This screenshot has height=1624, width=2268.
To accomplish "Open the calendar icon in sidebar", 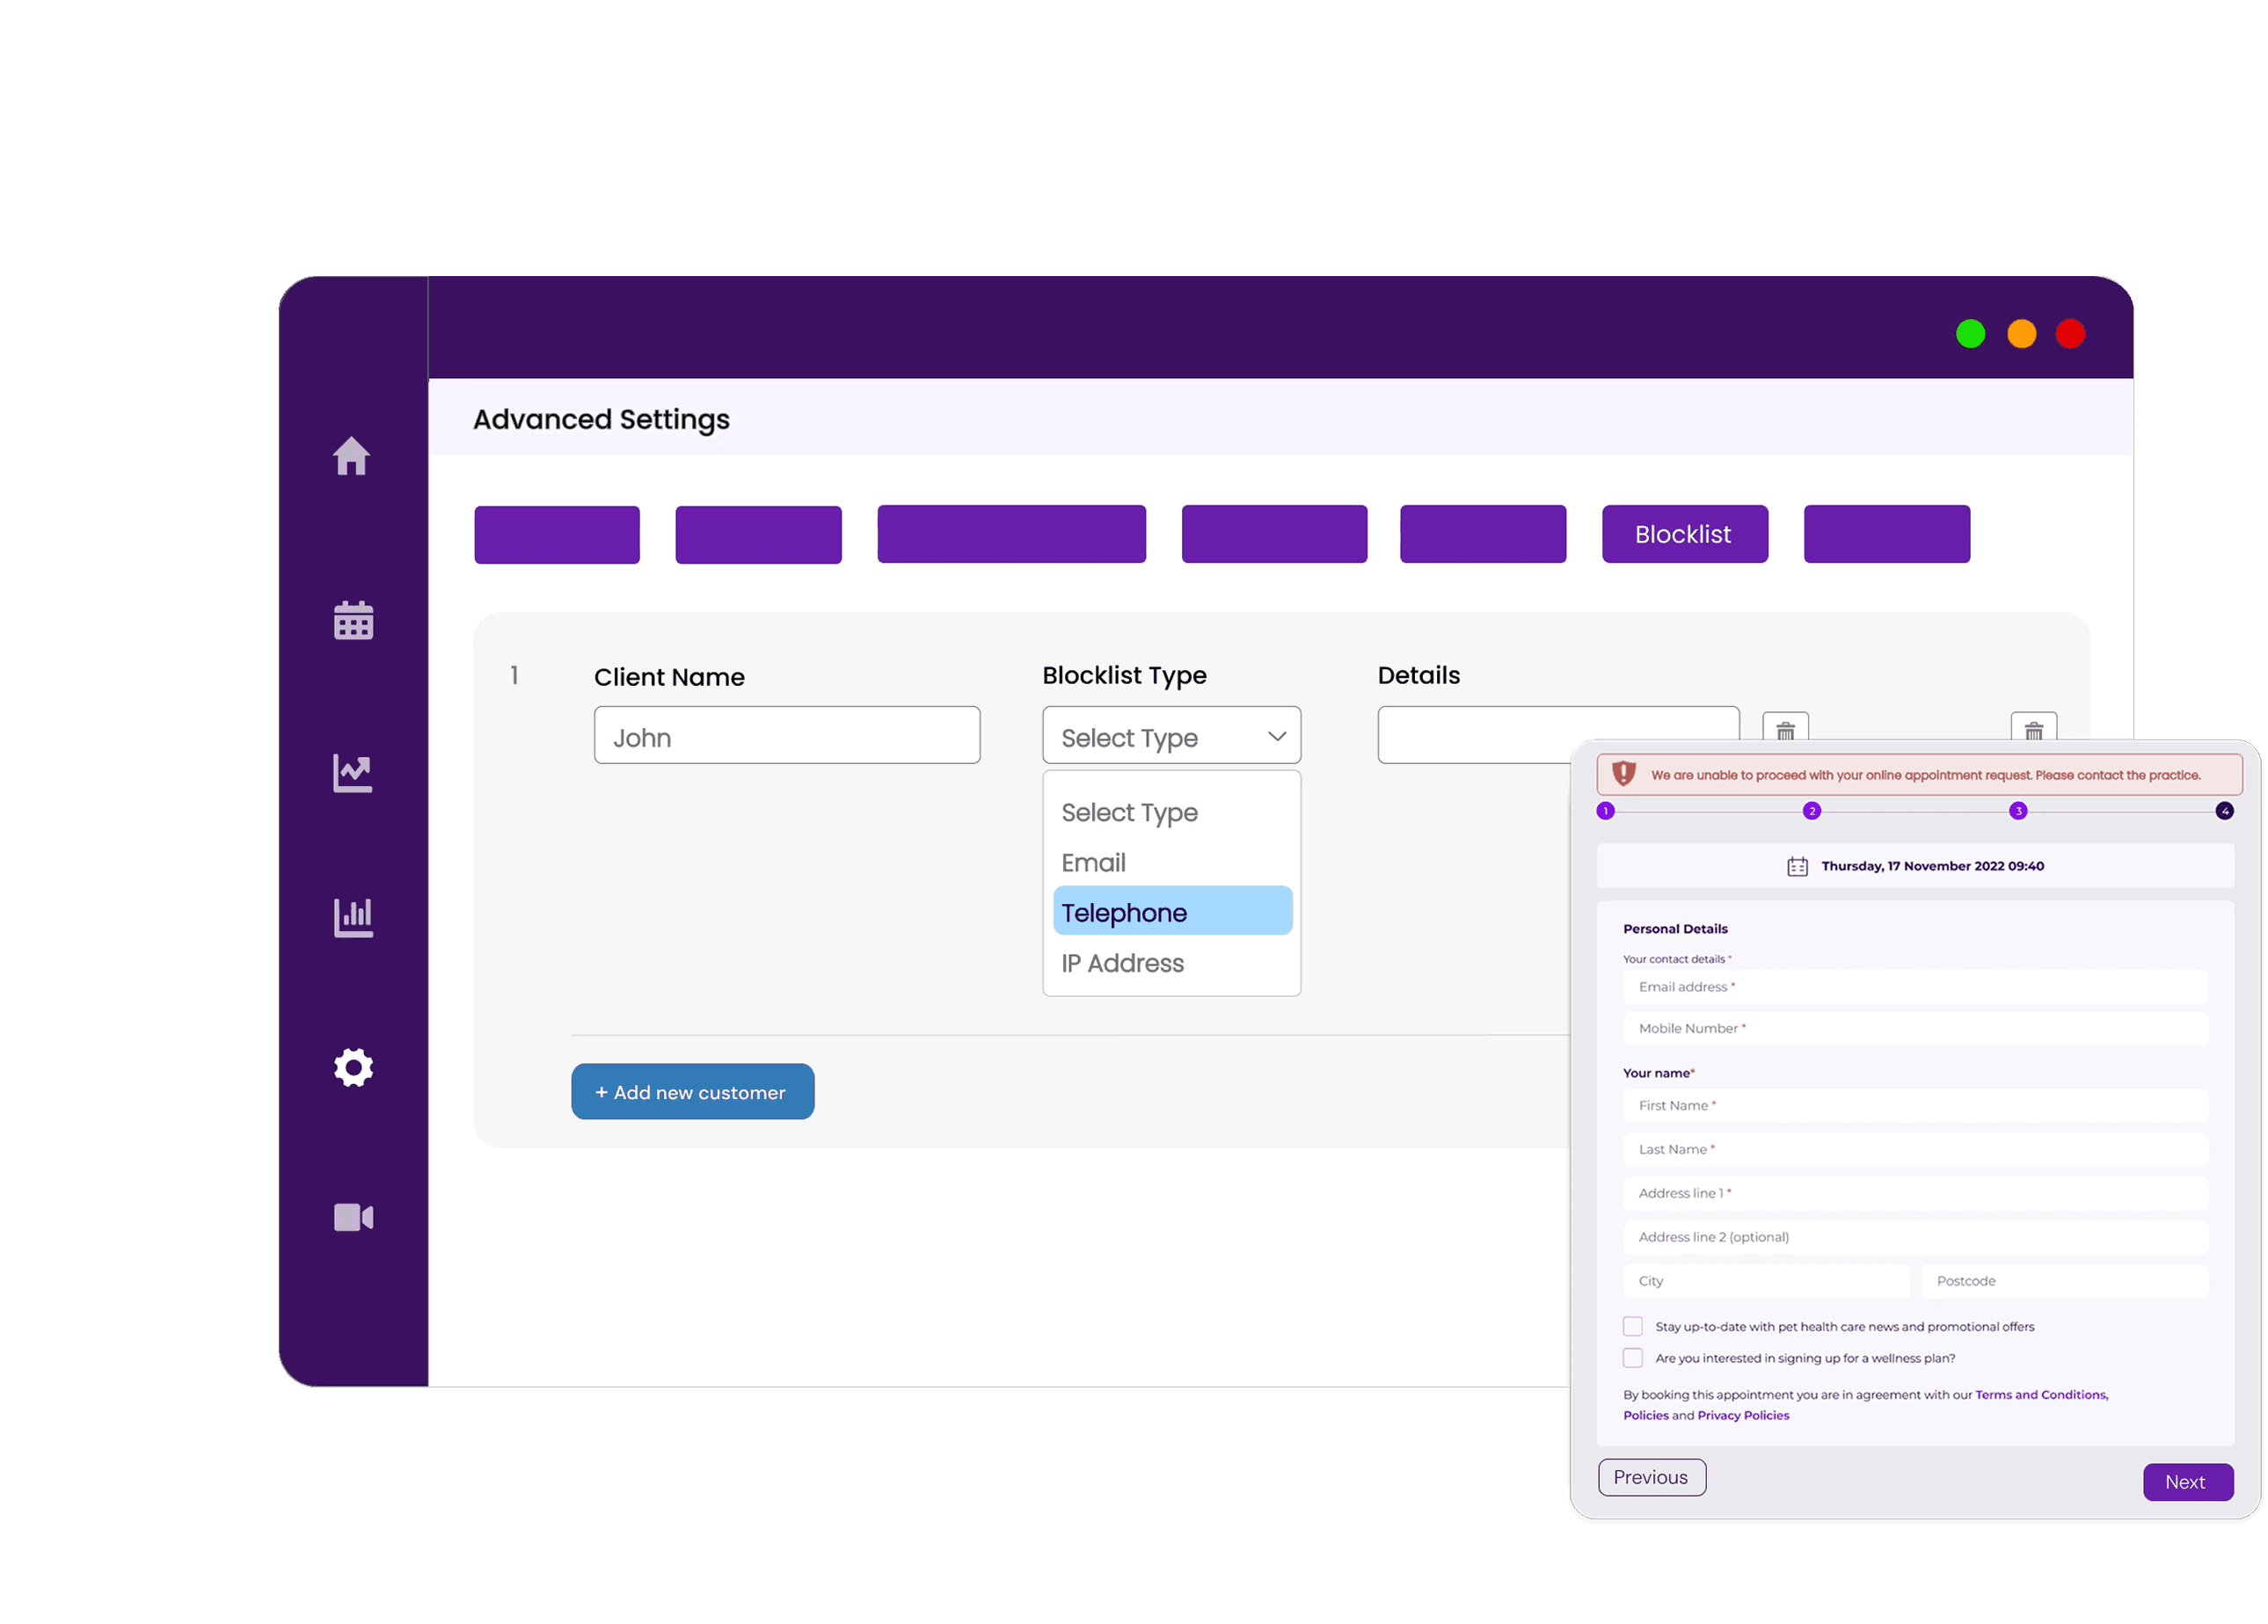I will coord(353,621).
